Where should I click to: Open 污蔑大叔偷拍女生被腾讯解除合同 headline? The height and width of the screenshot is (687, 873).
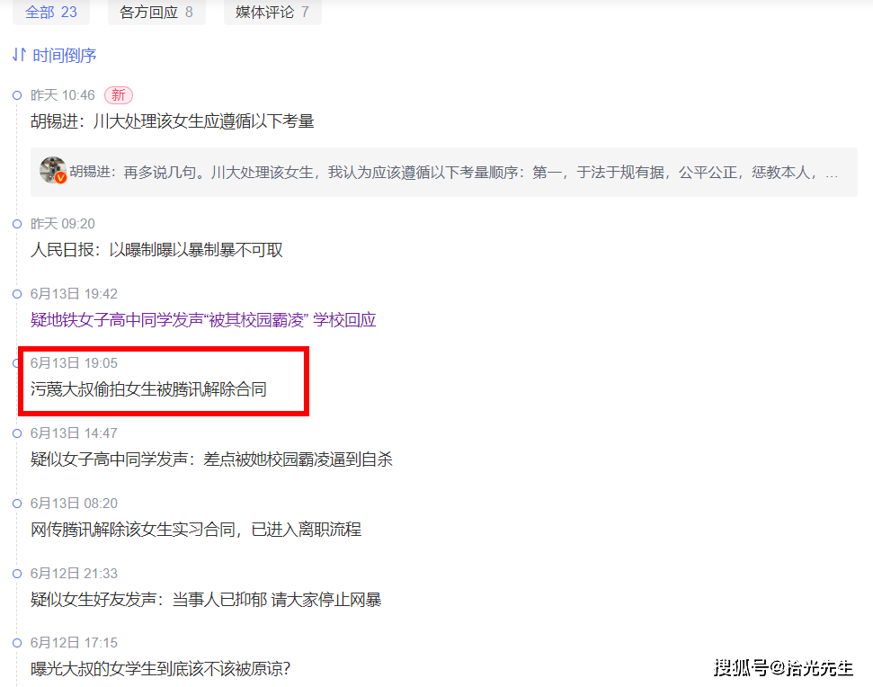coord(148,388)
